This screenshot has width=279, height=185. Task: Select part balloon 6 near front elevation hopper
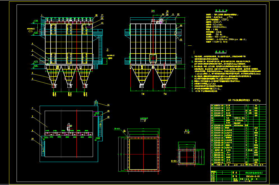33,79
